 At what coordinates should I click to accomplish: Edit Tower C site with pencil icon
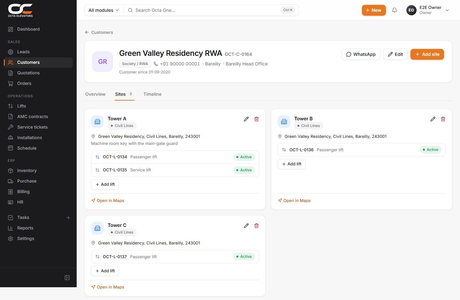click(246, 226)
